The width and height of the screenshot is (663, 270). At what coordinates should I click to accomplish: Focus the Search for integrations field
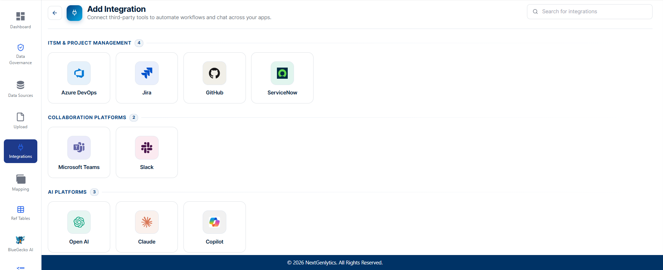coord(589,11)
